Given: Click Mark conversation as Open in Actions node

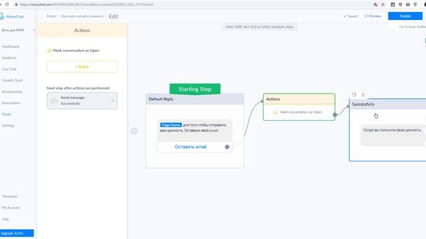Looking at the screenshot, I should [301, 112].
